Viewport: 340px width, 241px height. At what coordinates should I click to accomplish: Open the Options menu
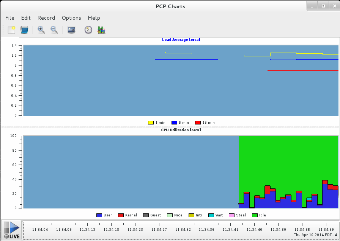click(x=71, y=18)
